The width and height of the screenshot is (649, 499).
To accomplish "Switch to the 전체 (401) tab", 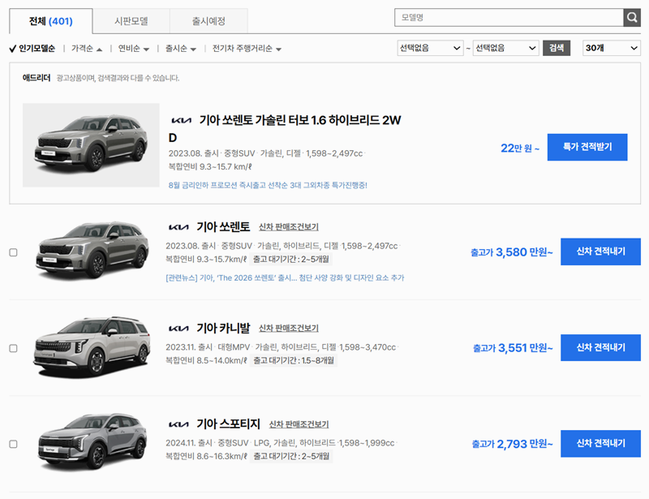I will click(x=51, y=21).
